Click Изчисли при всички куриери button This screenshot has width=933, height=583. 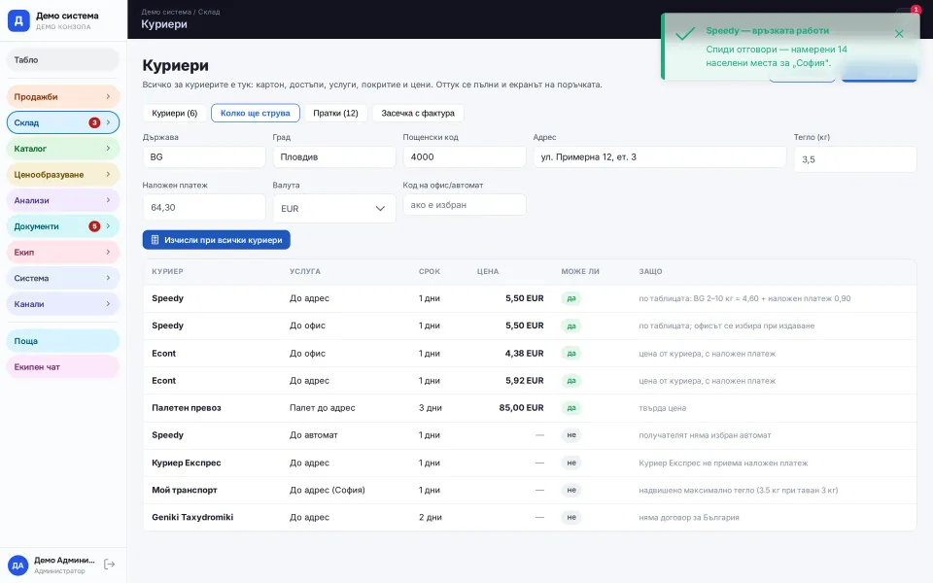pyautogui.click(x=217, y=240)
